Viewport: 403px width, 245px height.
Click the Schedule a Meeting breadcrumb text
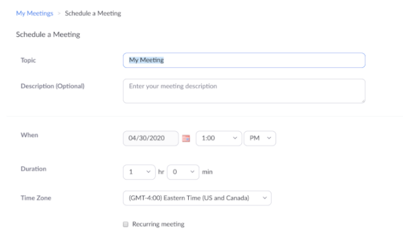click(x=93, y=14)
